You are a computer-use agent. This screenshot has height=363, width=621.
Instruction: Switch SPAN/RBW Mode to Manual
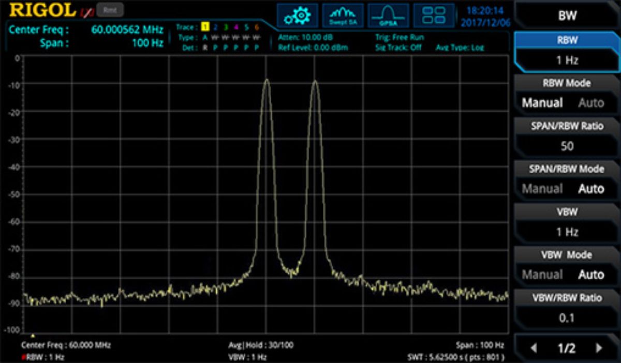click(x=542, y=189)
